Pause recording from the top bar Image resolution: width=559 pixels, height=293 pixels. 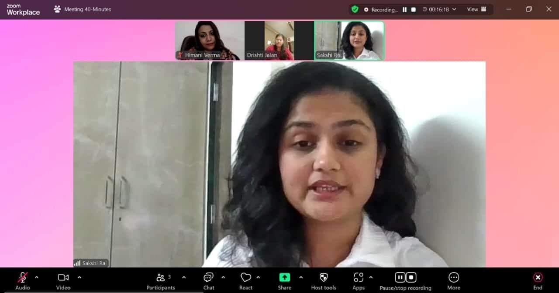[405, 10]
